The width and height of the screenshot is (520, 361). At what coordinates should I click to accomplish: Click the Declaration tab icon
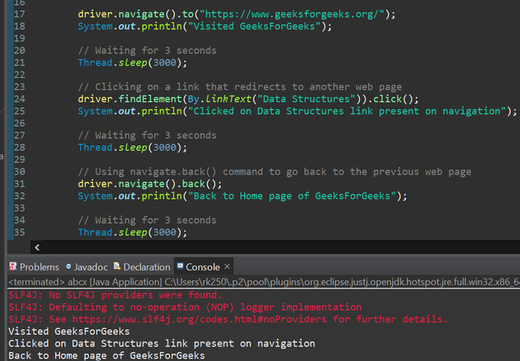click(x=117, y=266)
